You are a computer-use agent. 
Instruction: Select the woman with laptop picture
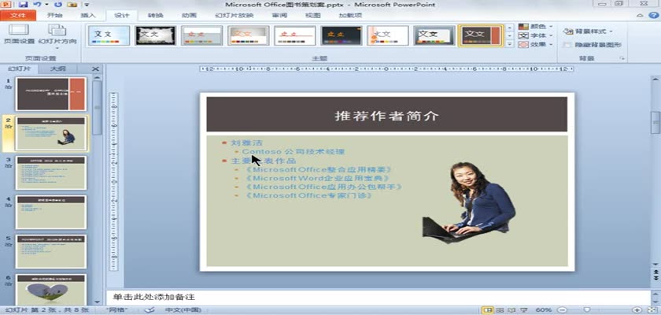tap(469, 202)
